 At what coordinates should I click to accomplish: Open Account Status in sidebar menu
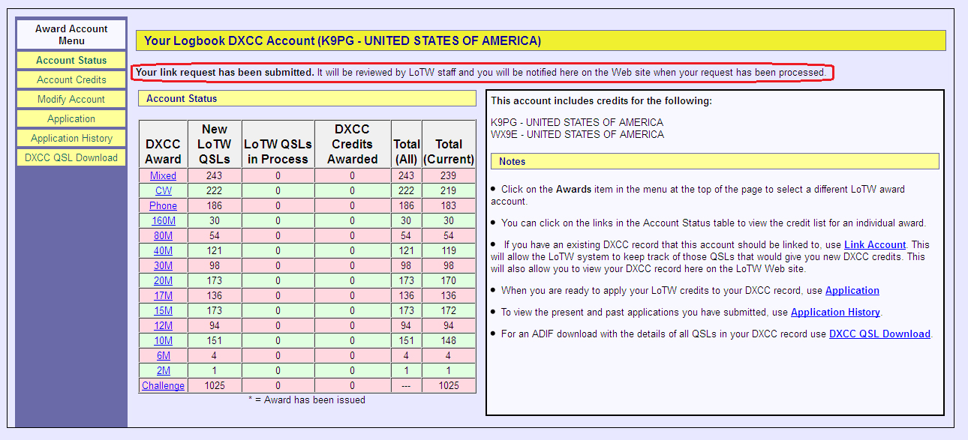click(71, 60)
